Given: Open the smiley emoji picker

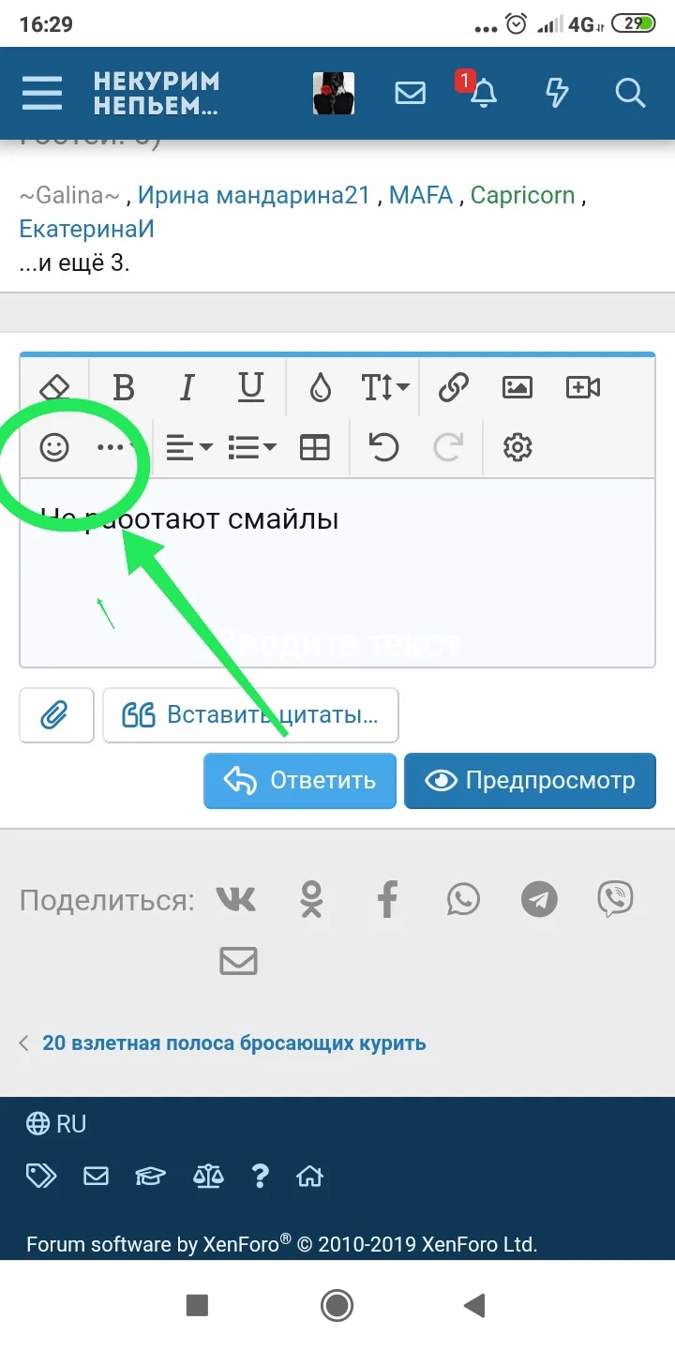Looking at the screenshot, I should tap(55, 447).
